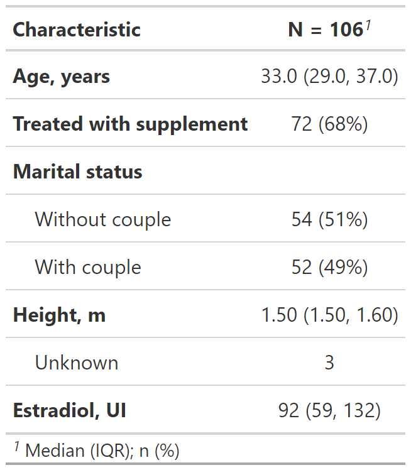Select the Estradiol, UI row label
Image resolution: width=411 pixels, height=470 pixels.
pyautogui.click(x=69, y=410)
